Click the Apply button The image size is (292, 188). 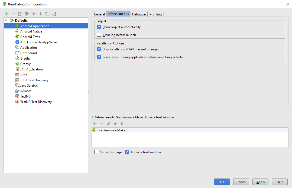coord(260,182)
